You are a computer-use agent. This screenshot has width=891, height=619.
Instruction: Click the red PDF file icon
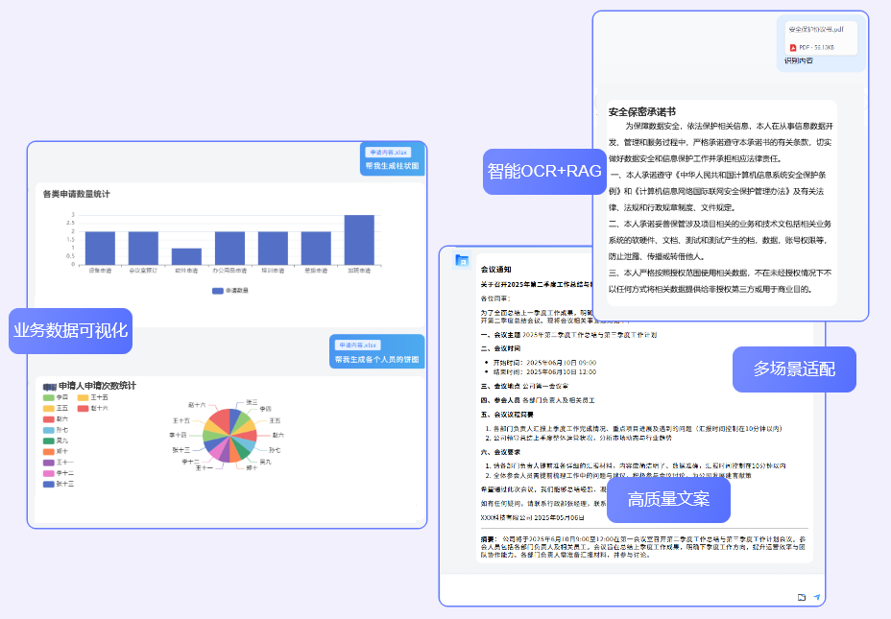pos(793,47)
